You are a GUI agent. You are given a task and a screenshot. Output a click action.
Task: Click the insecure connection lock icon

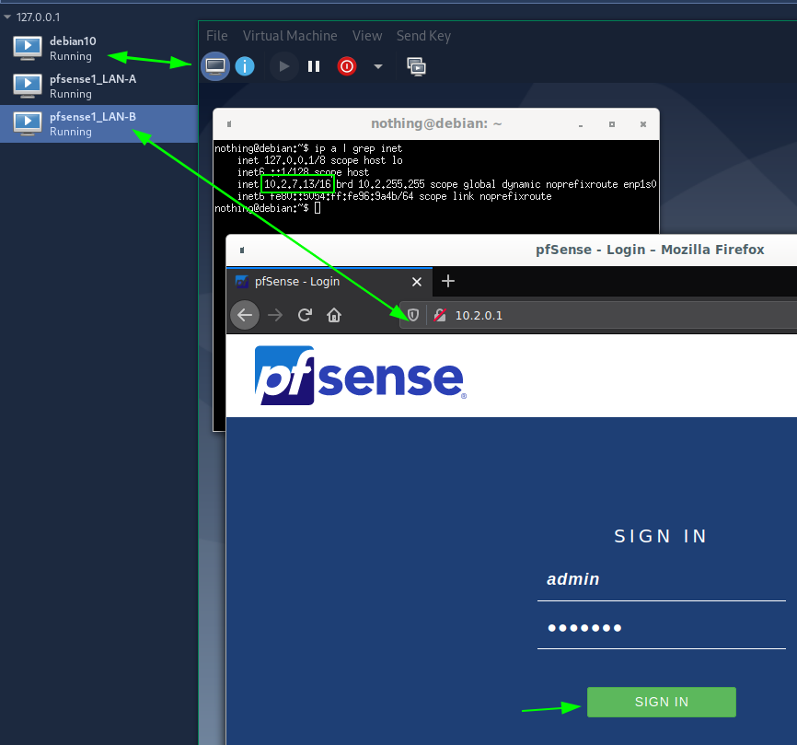click(440, 315)
